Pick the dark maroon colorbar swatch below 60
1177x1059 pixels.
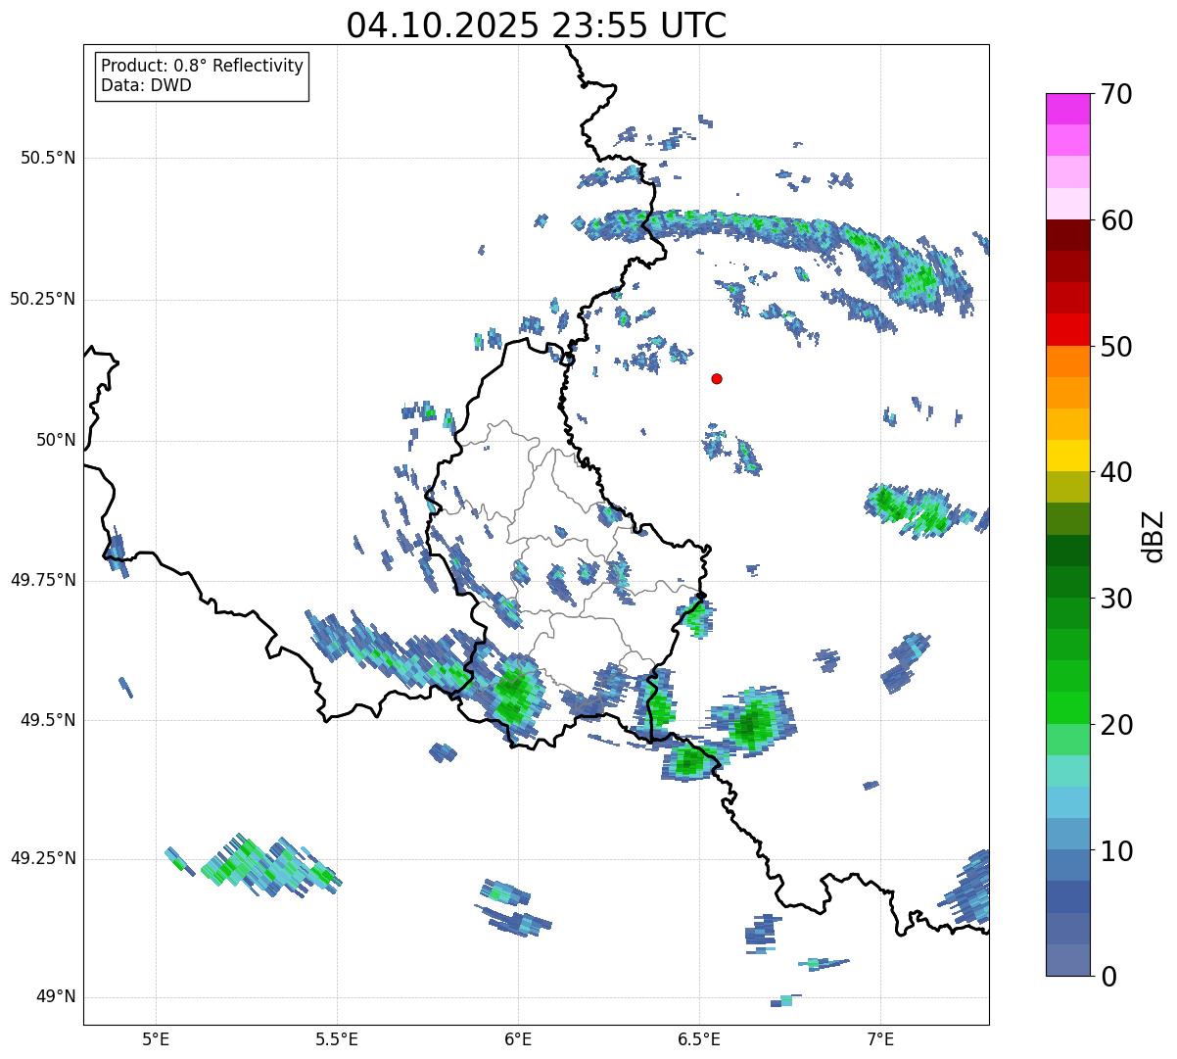[1068, 235]
